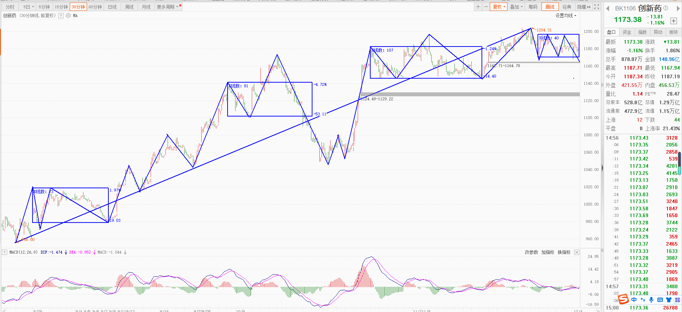Toggle 画线 drawing mode
The image size is (682, 312).
[550, 7]
